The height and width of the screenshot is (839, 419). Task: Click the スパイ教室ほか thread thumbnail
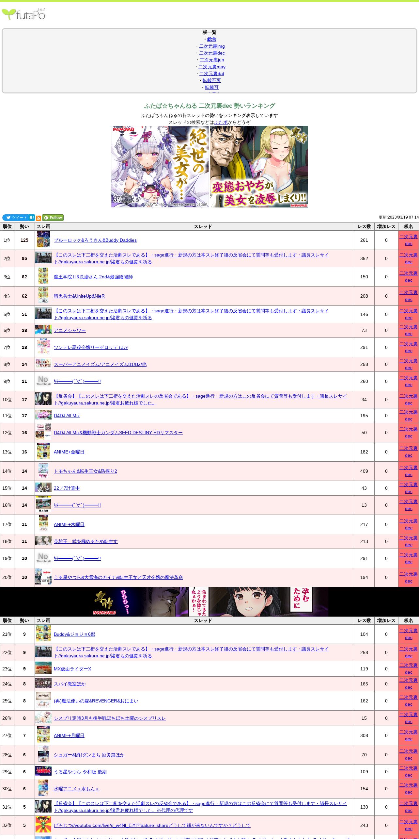coord(43,683)
